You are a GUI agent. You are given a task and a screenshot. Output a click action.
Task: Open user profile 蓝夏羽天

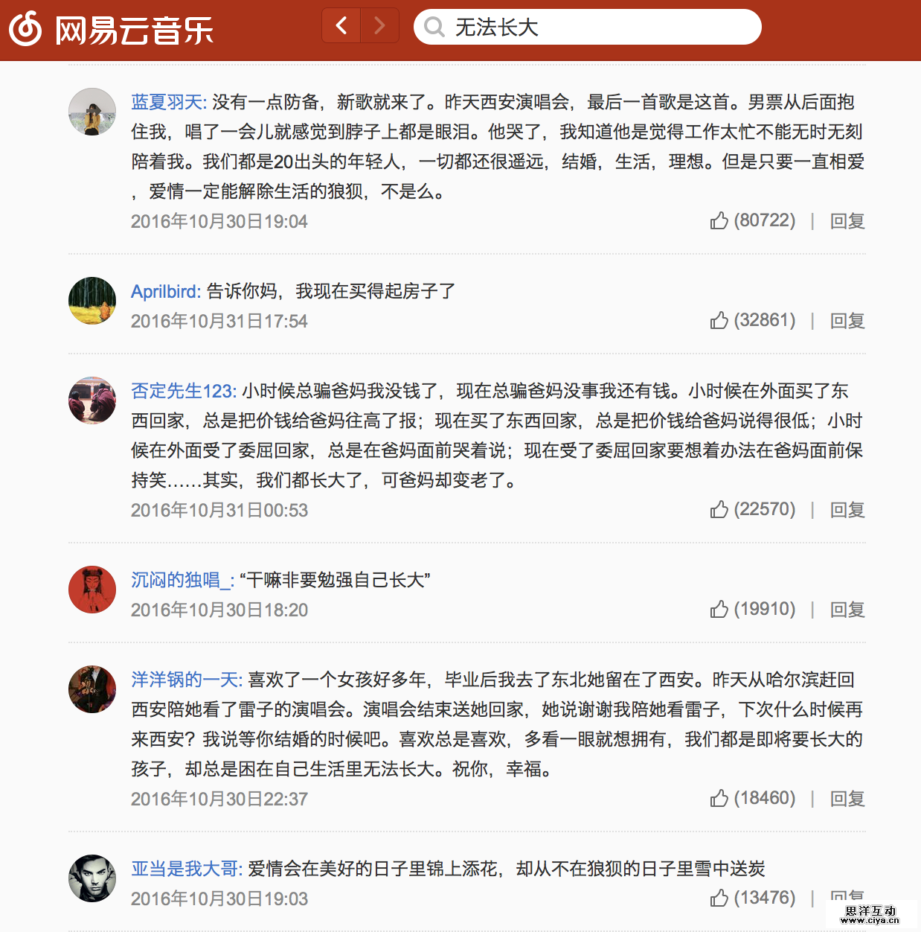click(x=169, y=102)
